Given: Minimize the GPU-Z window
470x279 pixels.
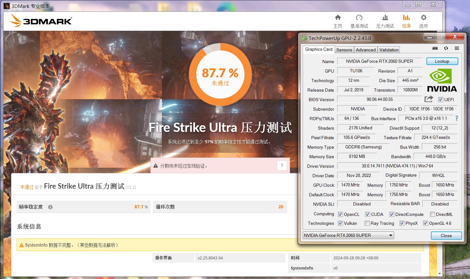Looking at the screenshot, I should point(429,37).
